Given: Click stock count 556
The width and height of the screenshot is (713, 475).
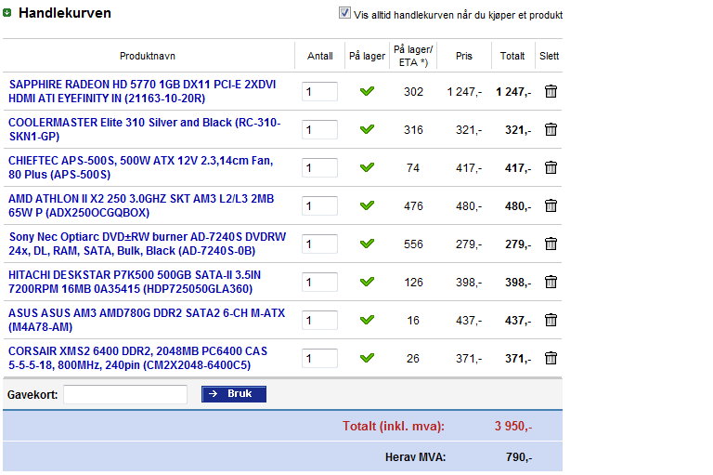Looking at the screenshot, I should [413, 244].
